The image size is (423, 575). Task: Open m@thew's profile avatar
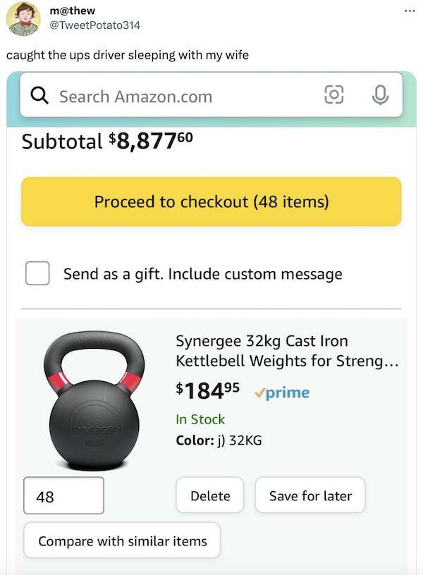click(23, 18)
